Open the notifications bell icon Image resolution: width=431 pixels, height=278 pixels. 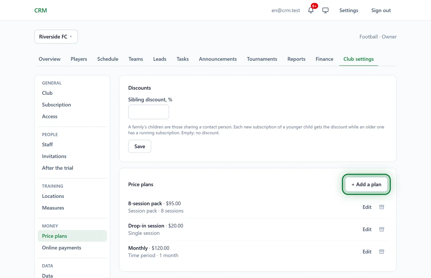(311, 10)
